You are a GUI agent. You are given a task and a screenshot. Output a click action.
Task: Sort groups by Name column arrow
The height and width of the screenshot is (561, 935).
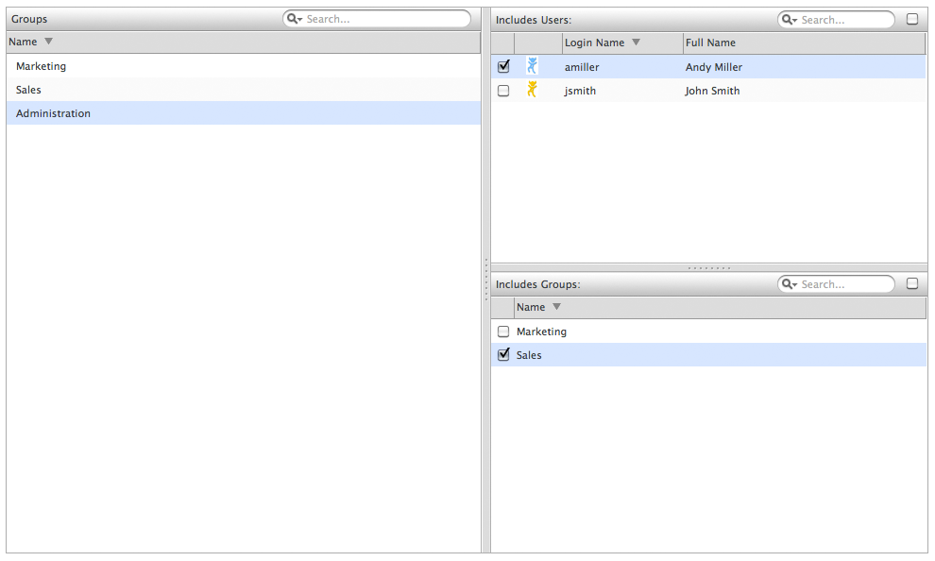pos(49,42)
